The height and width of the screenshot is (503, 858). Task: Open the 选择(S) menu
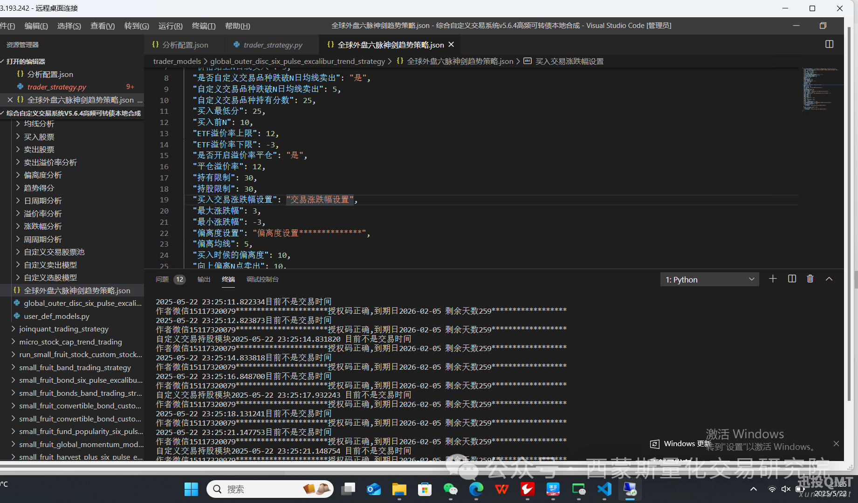tap(69, 26)
